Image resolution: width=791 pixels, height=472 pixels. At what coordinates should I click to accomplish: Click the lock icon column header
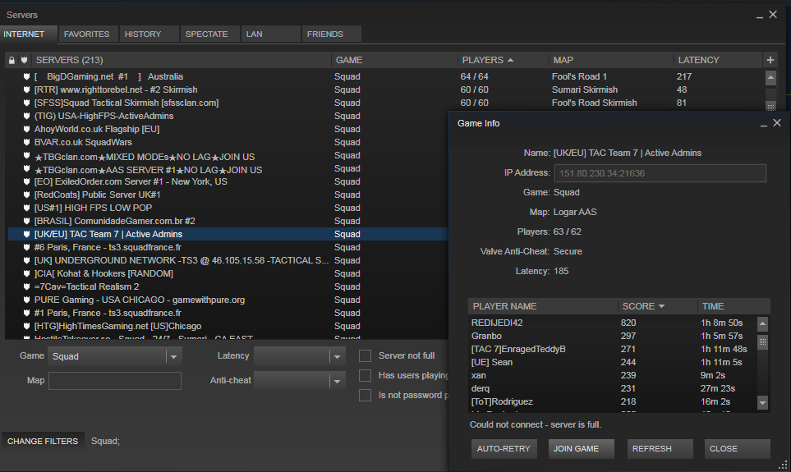11,60
